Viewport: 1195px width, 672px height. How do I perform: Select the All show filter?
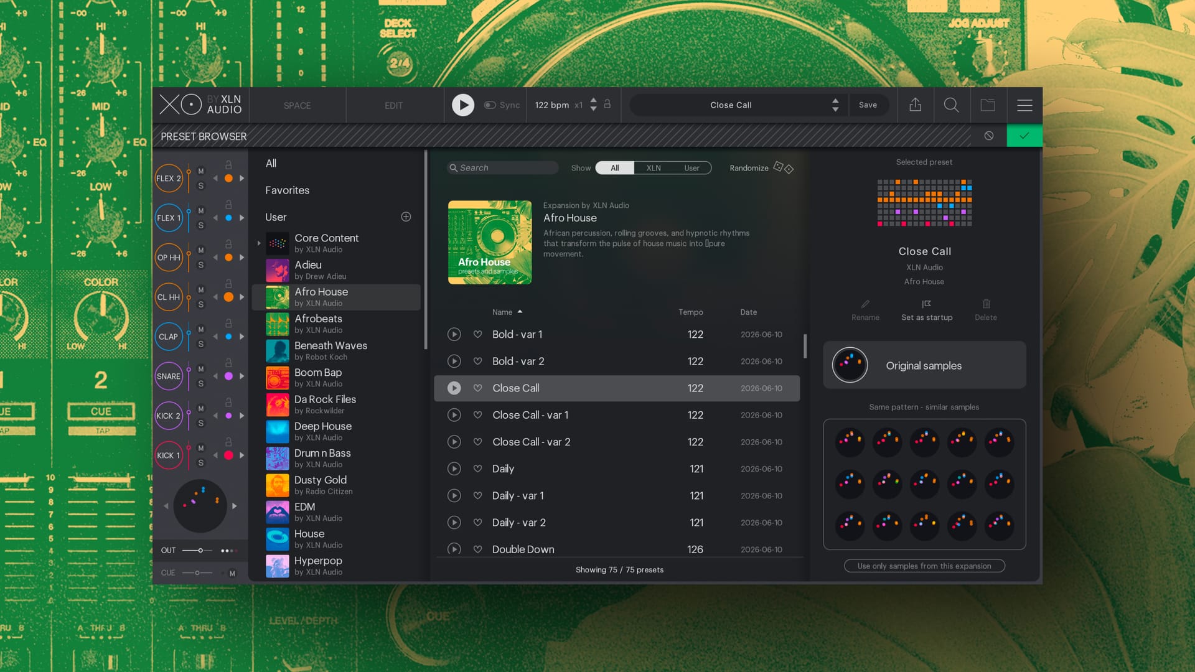615,168
